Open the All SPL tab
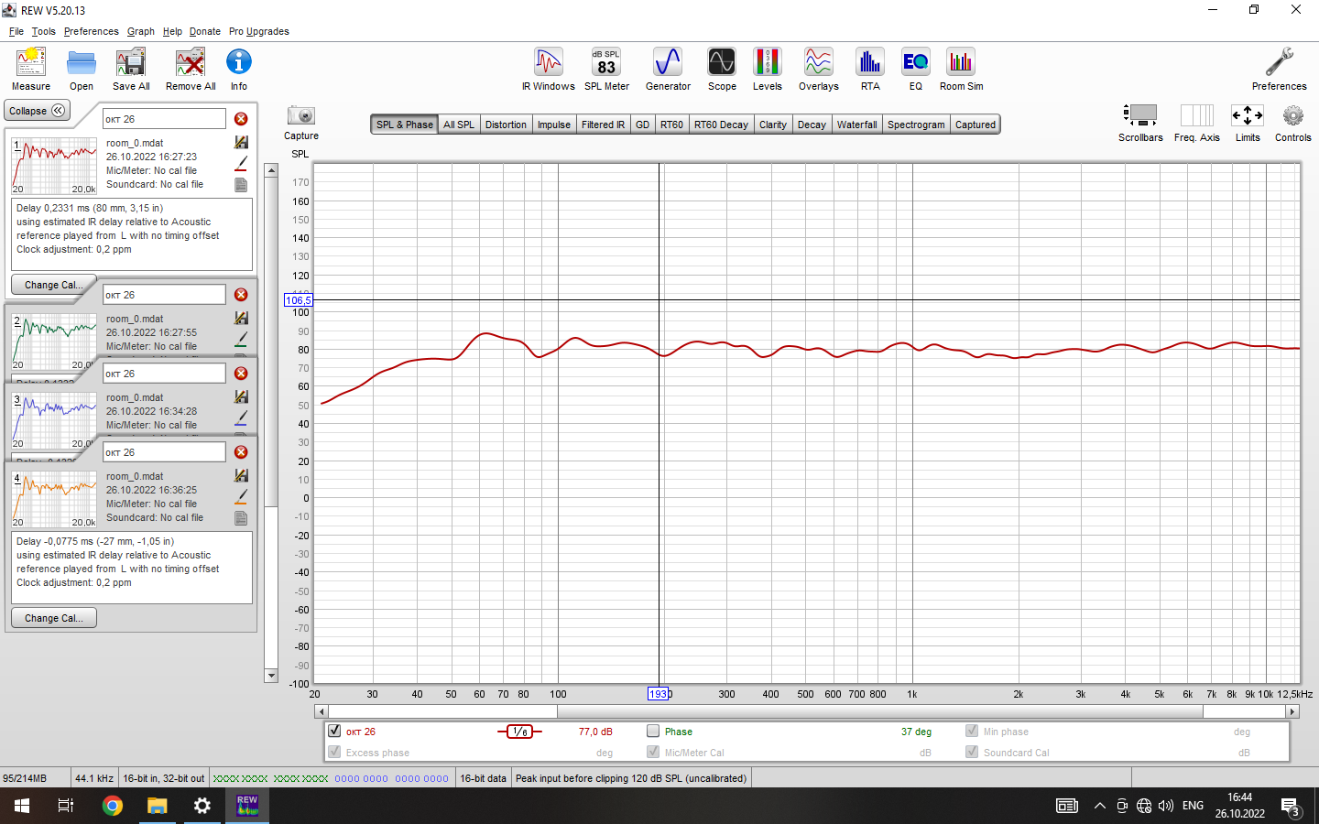The image size is (1319, 824). click(x=459, y=125)
